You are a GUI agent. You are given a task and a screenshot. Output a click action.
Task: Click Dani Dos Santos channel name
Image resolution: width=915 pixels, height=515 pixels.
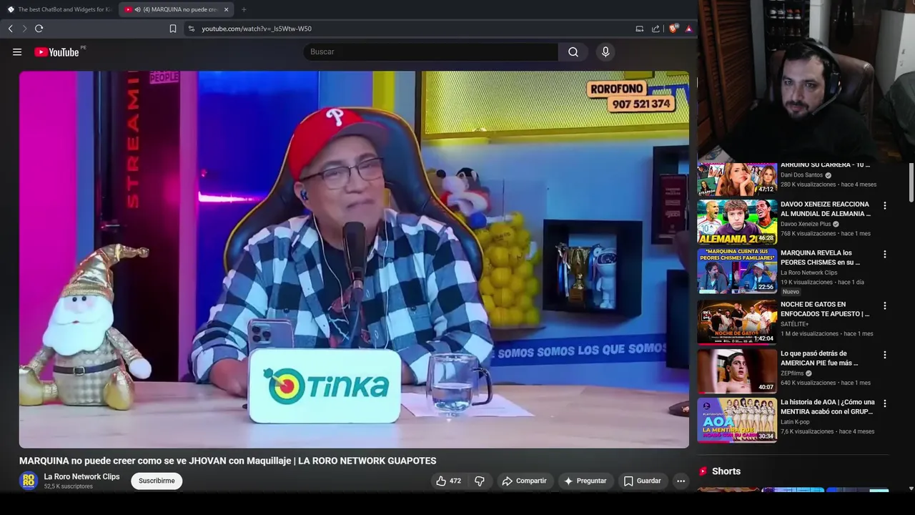pyautogui.click(x=802, y=175)
